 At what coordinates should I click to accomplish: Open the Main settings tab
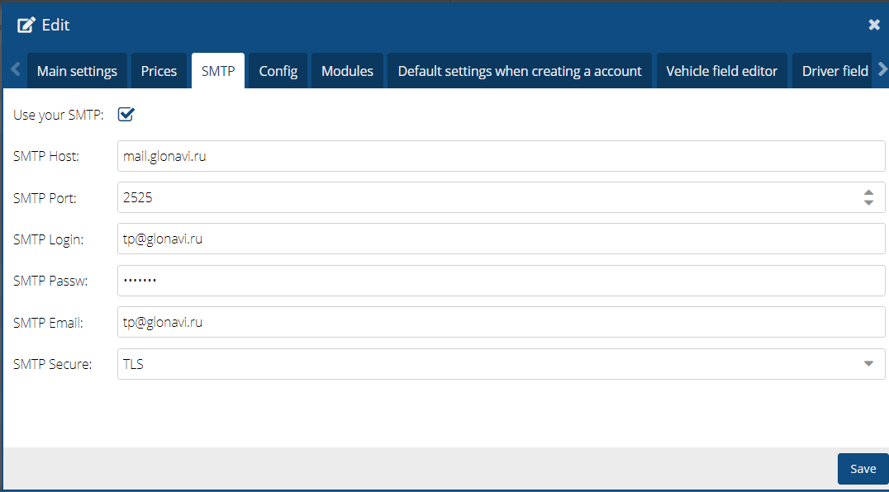[x=77, y=71]
